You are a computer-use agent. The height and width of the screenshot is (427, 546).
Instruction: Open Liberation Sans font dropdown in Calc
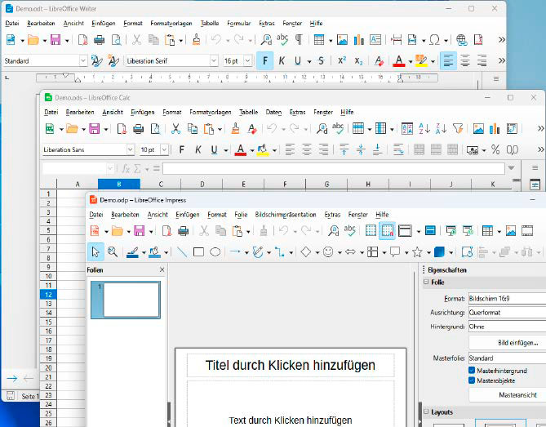(x=130, y=149)
